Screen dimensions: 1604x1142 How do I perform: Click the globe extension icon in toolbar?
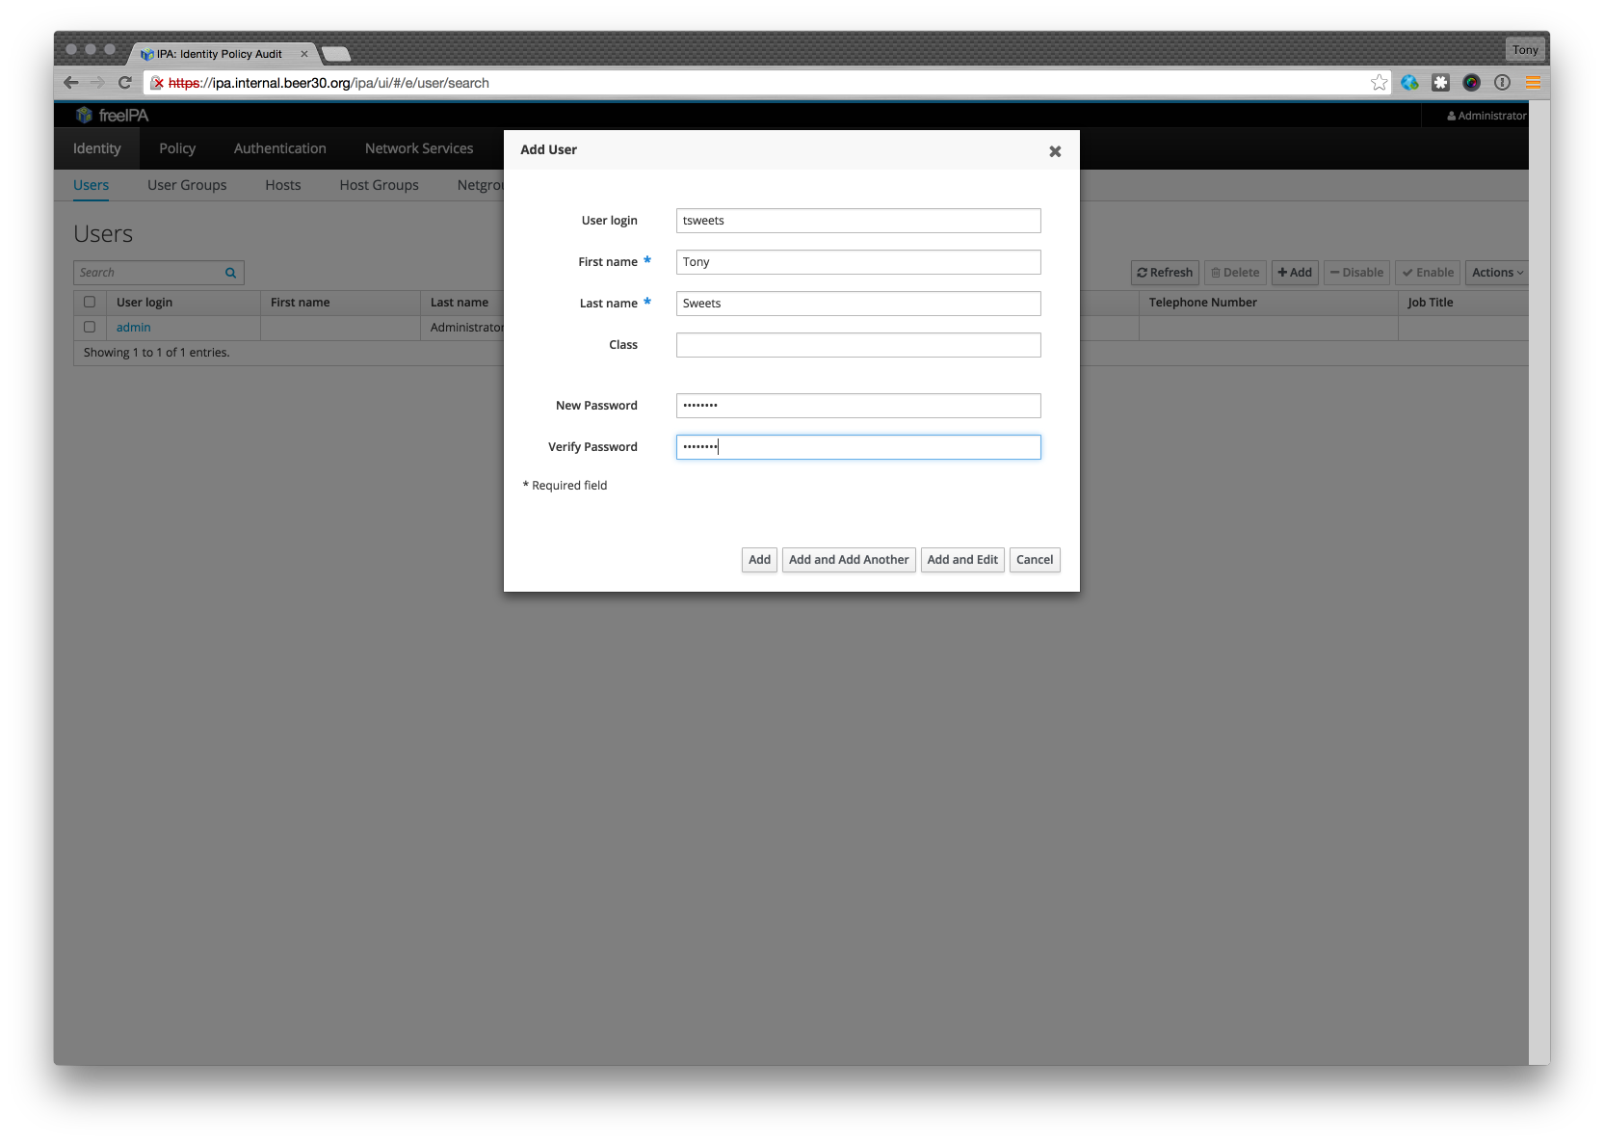(1409, 83)
